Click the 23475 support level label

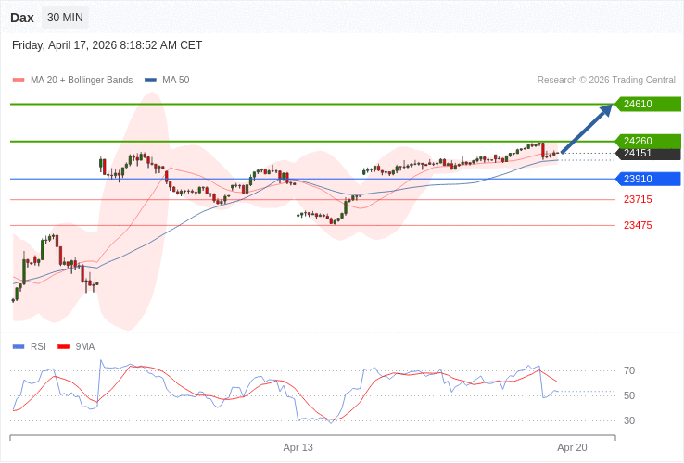pos(638,225)
